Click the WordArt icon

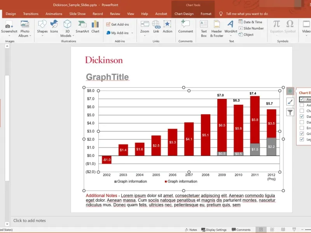[x=231, y=24]
